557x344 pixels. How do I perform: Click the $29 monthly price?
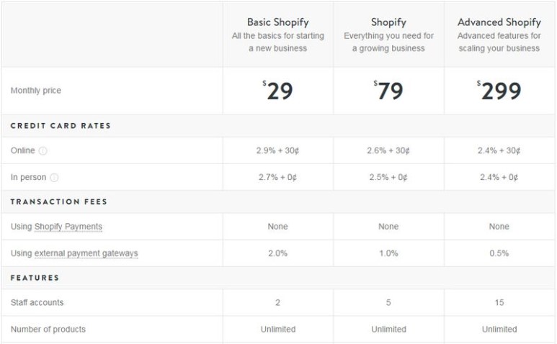tap(279, 91)
